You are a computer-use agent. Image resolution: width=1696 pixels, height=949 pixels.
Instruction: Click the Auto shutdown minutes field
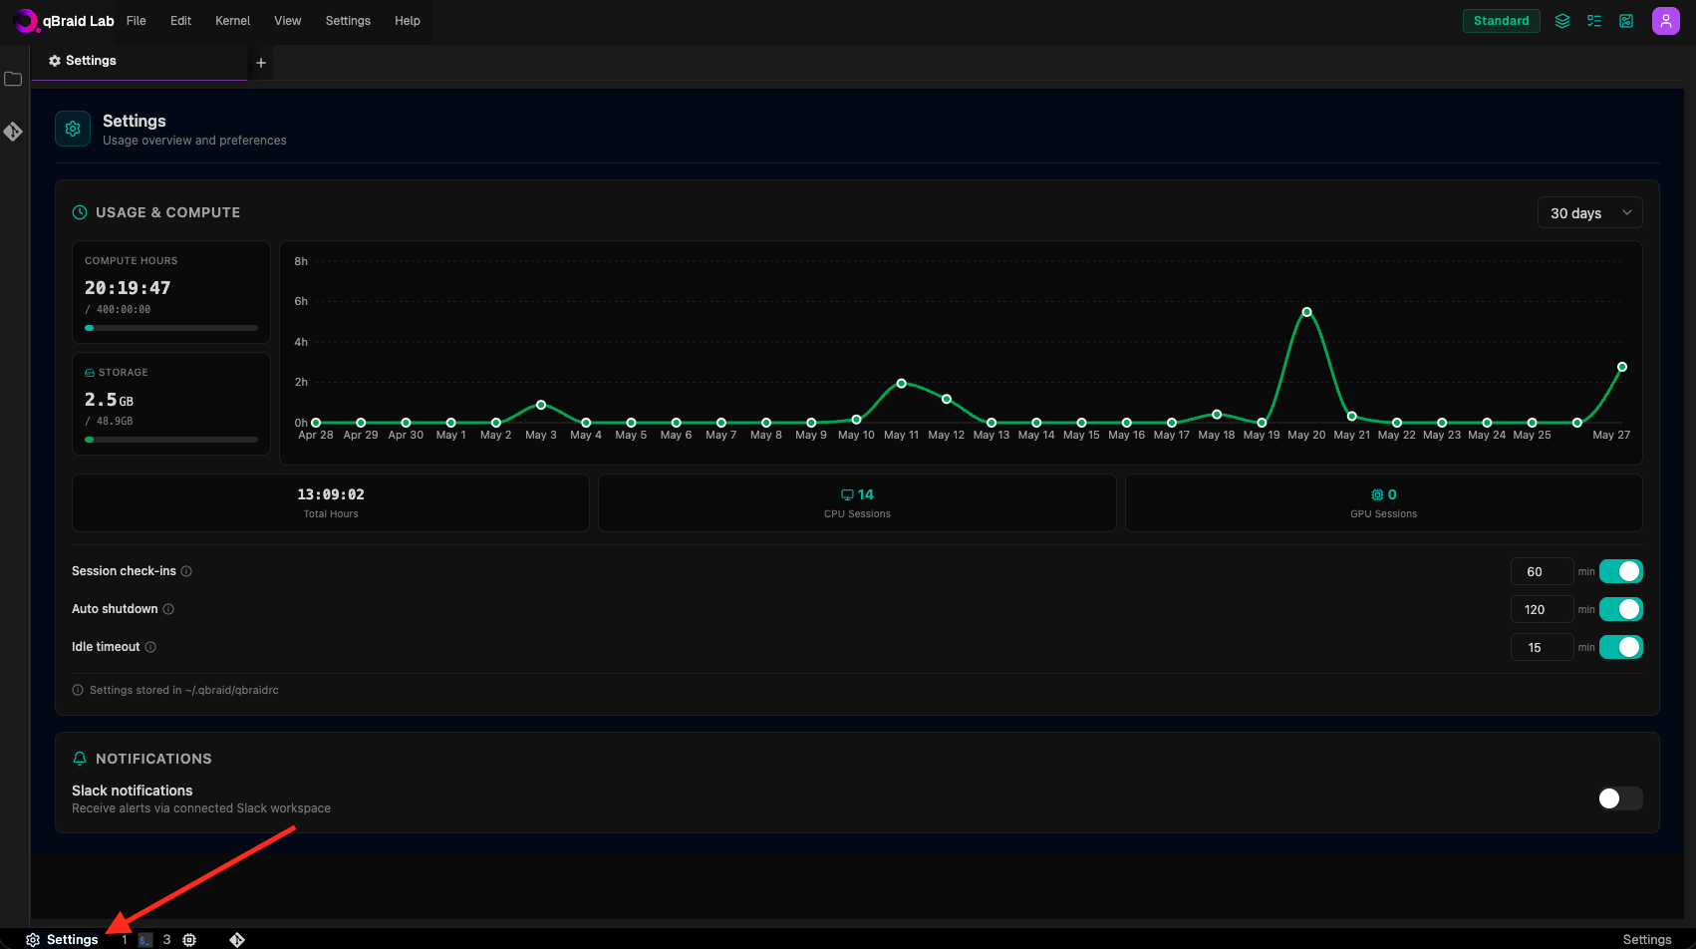[x=1542, y=609]
